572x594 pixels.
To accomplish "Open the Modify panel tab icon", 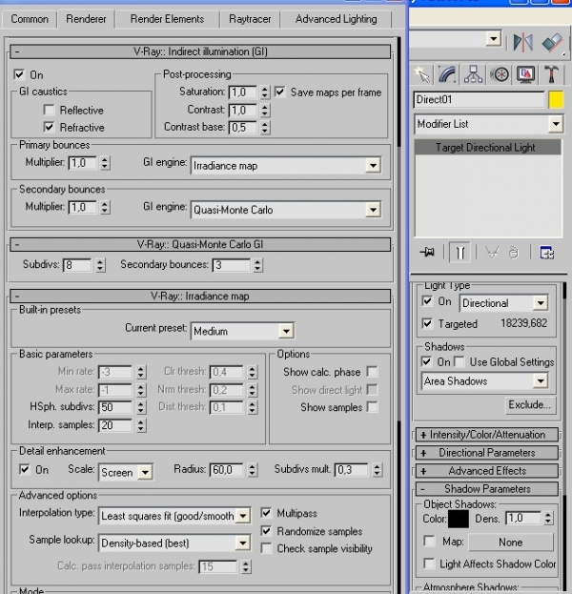I will (447, 74).
